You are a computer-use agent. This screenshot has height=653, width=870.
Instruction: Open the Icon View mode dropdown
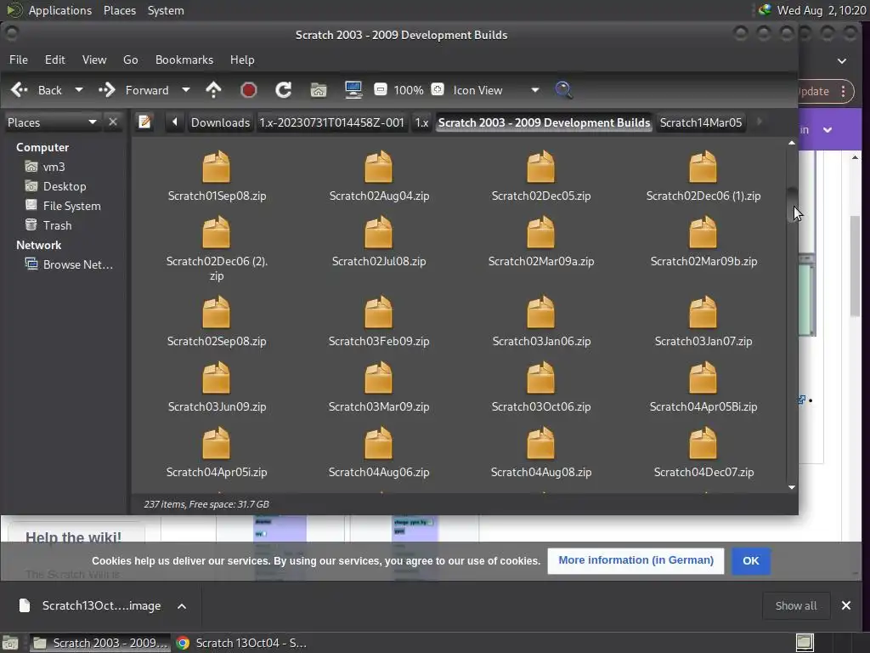point(534,90)
